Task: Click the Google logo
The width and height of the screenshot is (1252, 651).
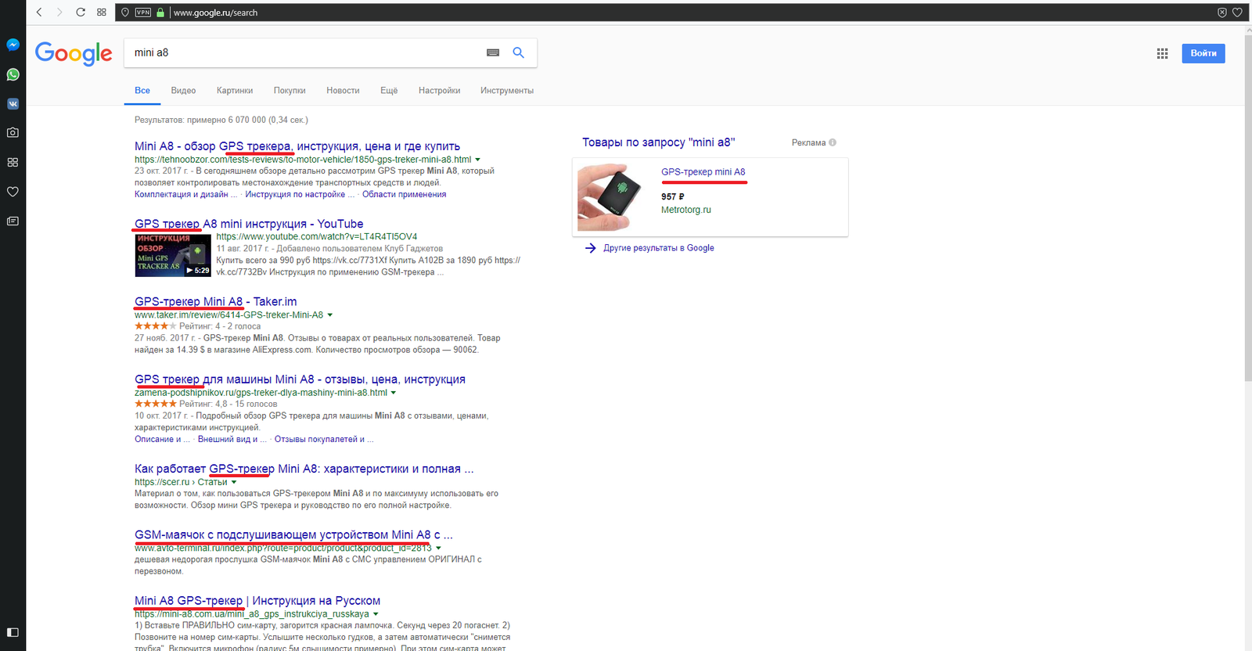Action: pyautogui.click(x=74, y=53)
